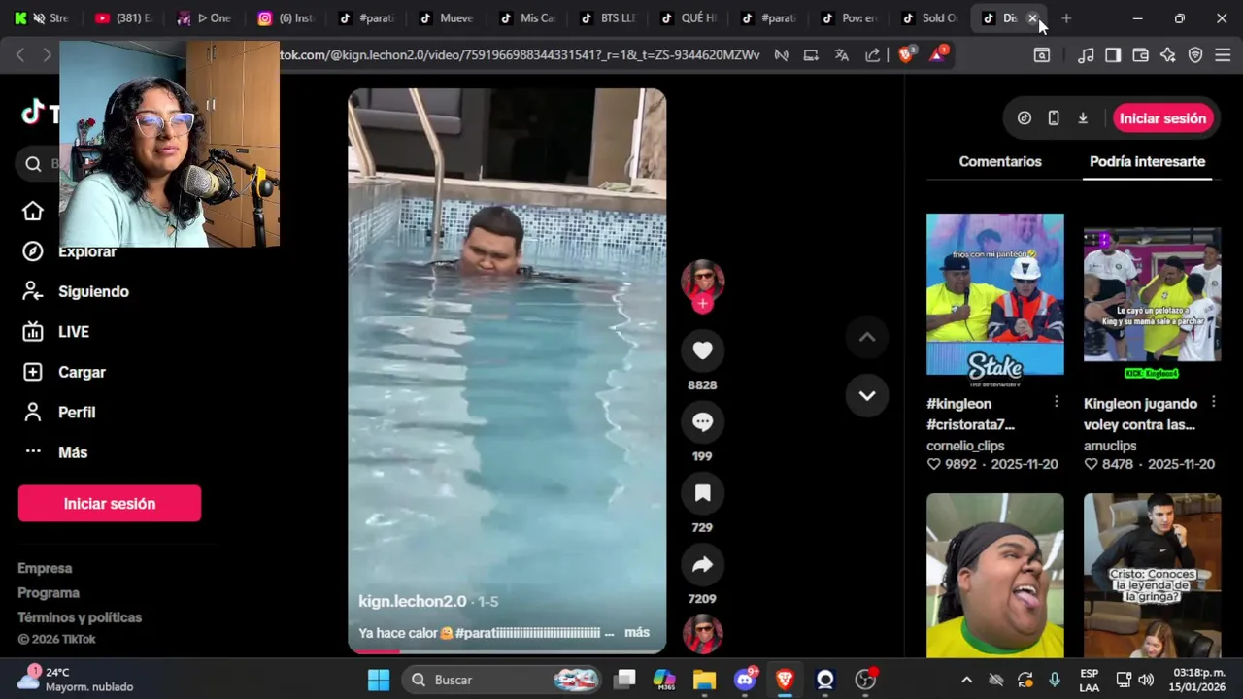Switch to the Podría interesarte tab
The width and height of the screenshot is (1243, 699).
1147,162
